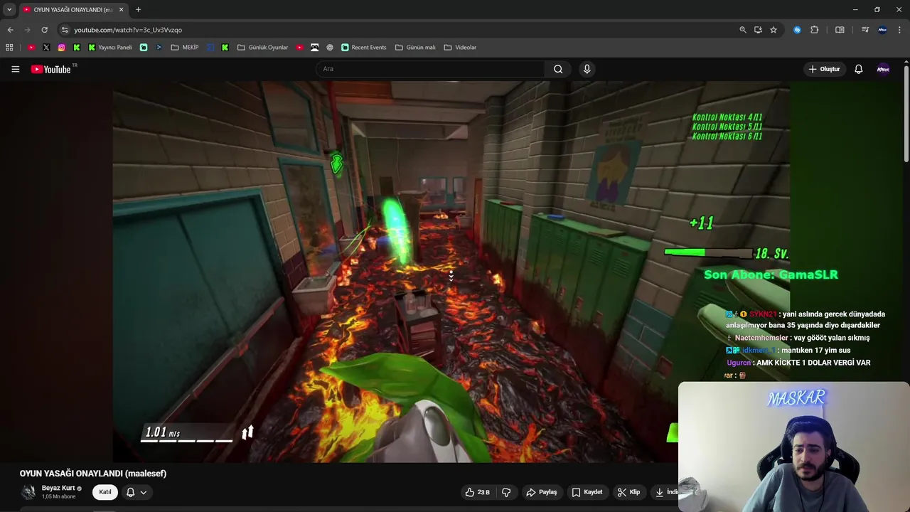Bookmark this page with the star
This screenshot has width=910, height=512.
773,30
